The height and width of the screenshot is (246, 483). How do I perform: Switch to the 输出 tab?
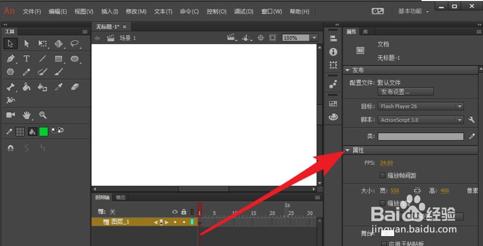120,197
